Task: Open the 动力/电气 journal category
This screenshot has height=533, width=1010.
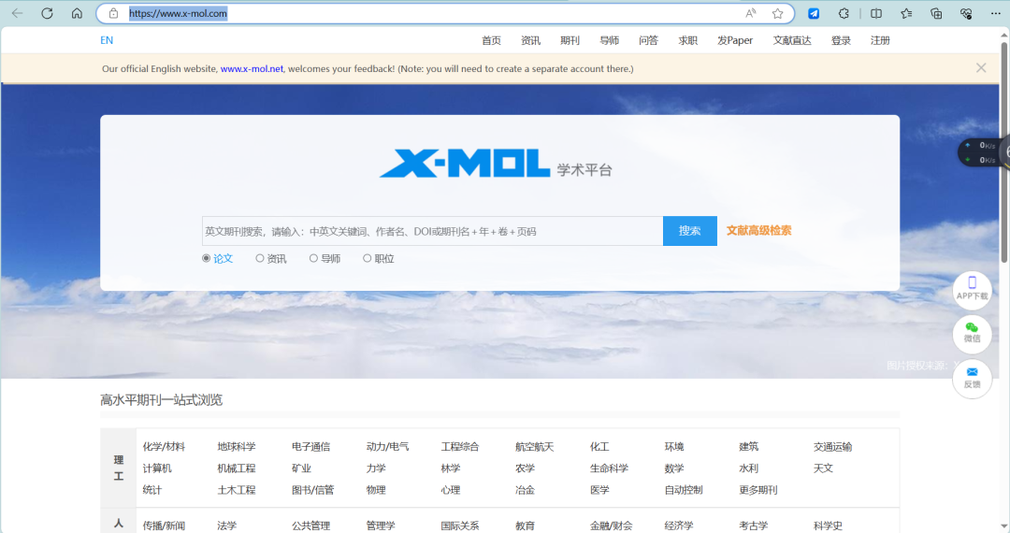Action: (388, 447)
